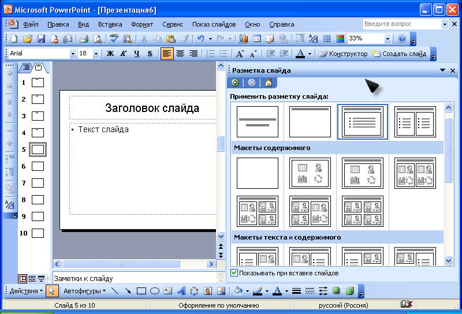Toggle Bold (Ж) formatting
This screenshot has width=462, height=314.
click(110, 54)
